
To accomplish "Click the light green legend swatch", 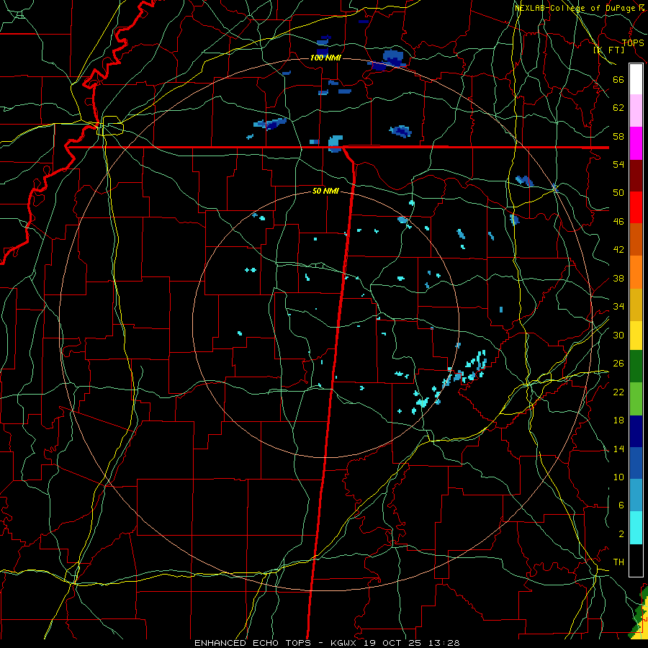I will coord(636,399).
